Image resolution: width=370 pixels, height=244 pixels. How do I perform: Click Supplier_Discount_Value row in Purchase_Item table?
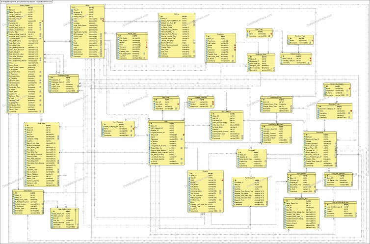[250, 198]
